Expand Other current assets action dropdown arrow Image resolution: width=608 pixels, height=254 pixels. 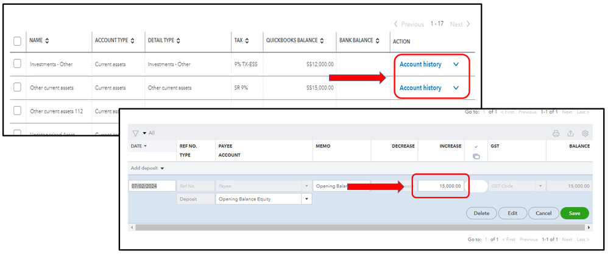pyautogui.click(x=456, y=88)
